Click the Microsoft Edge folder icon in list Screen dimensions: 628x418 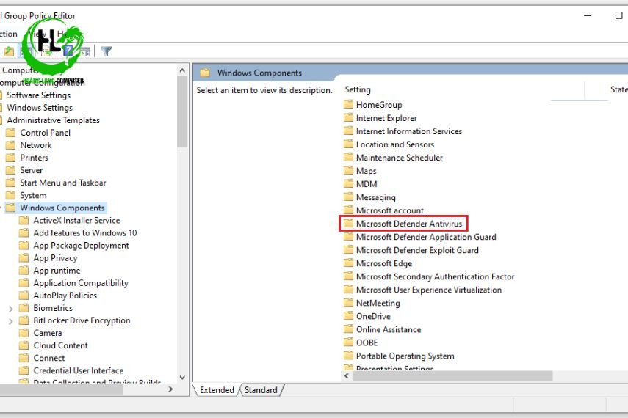pyautogui.click(x=348, y=263)
